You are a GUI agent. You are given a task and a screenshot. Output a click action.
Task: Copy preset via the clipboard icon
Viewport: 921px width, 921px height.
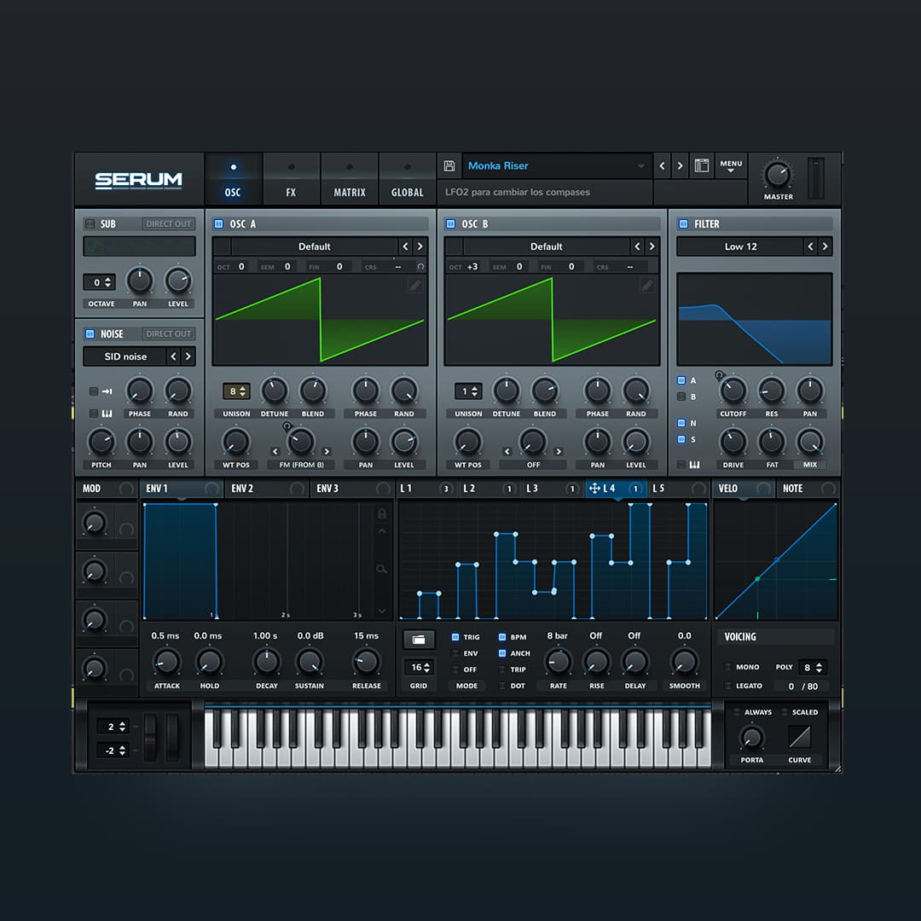click(701, 165)
